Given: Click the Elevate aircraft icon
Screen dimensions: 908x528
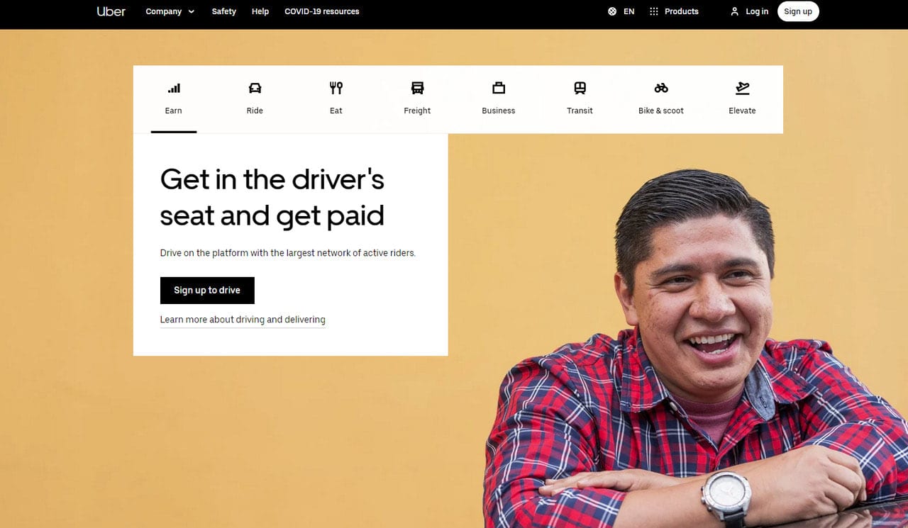Looking at the screenshot, I should [742, 88].
